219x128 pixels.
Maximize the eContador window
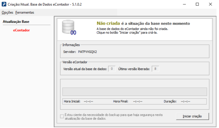197,4
